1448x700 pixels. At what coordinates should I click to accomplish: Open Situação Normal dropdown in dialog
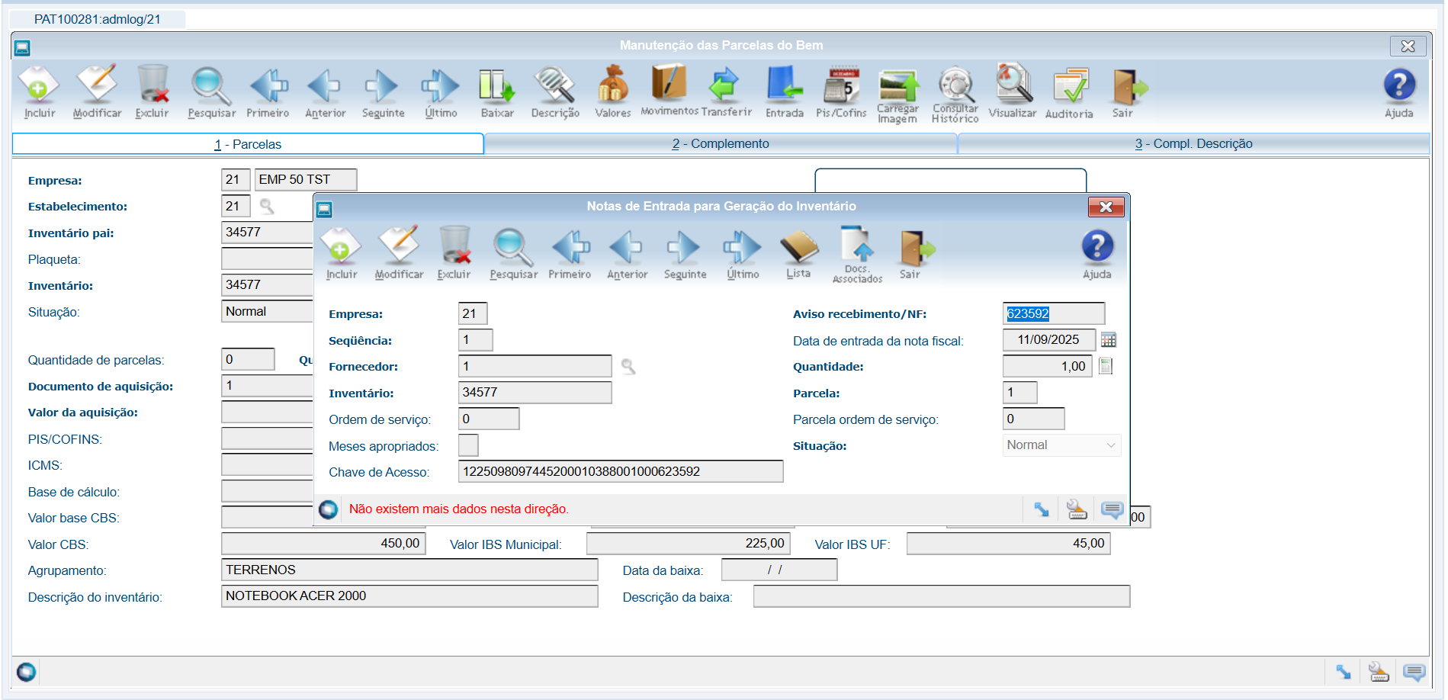tap(1061, 445)
